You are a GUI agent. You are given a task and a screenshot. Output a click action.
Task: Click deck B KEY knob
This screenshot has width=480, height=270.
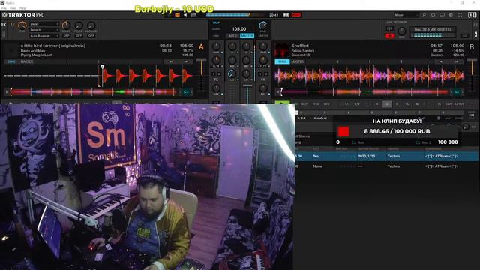pyautogui.click(x=263, y=88)
